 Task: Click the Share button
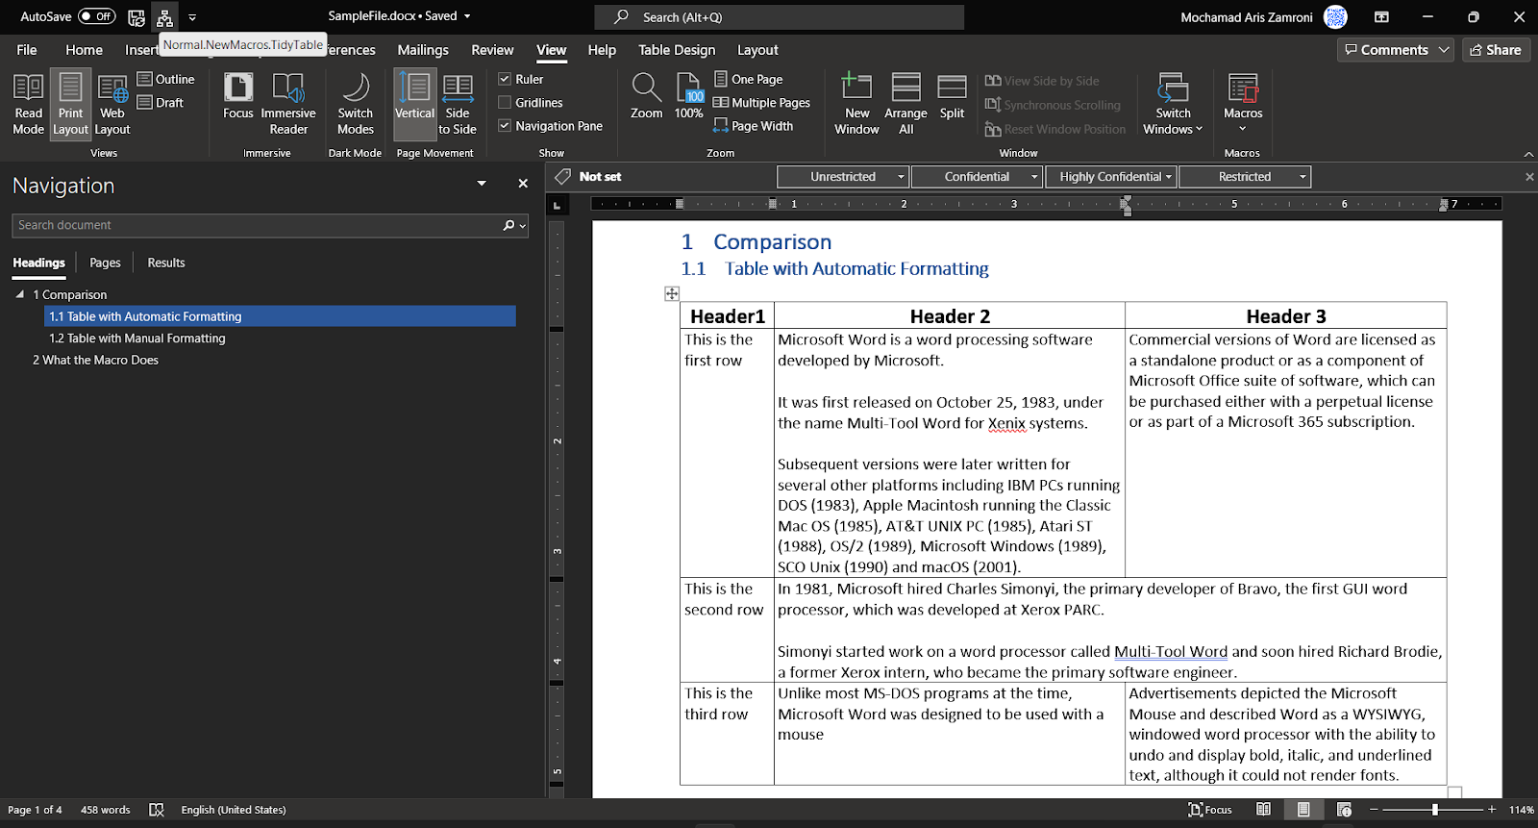(x=1496, y=50)
